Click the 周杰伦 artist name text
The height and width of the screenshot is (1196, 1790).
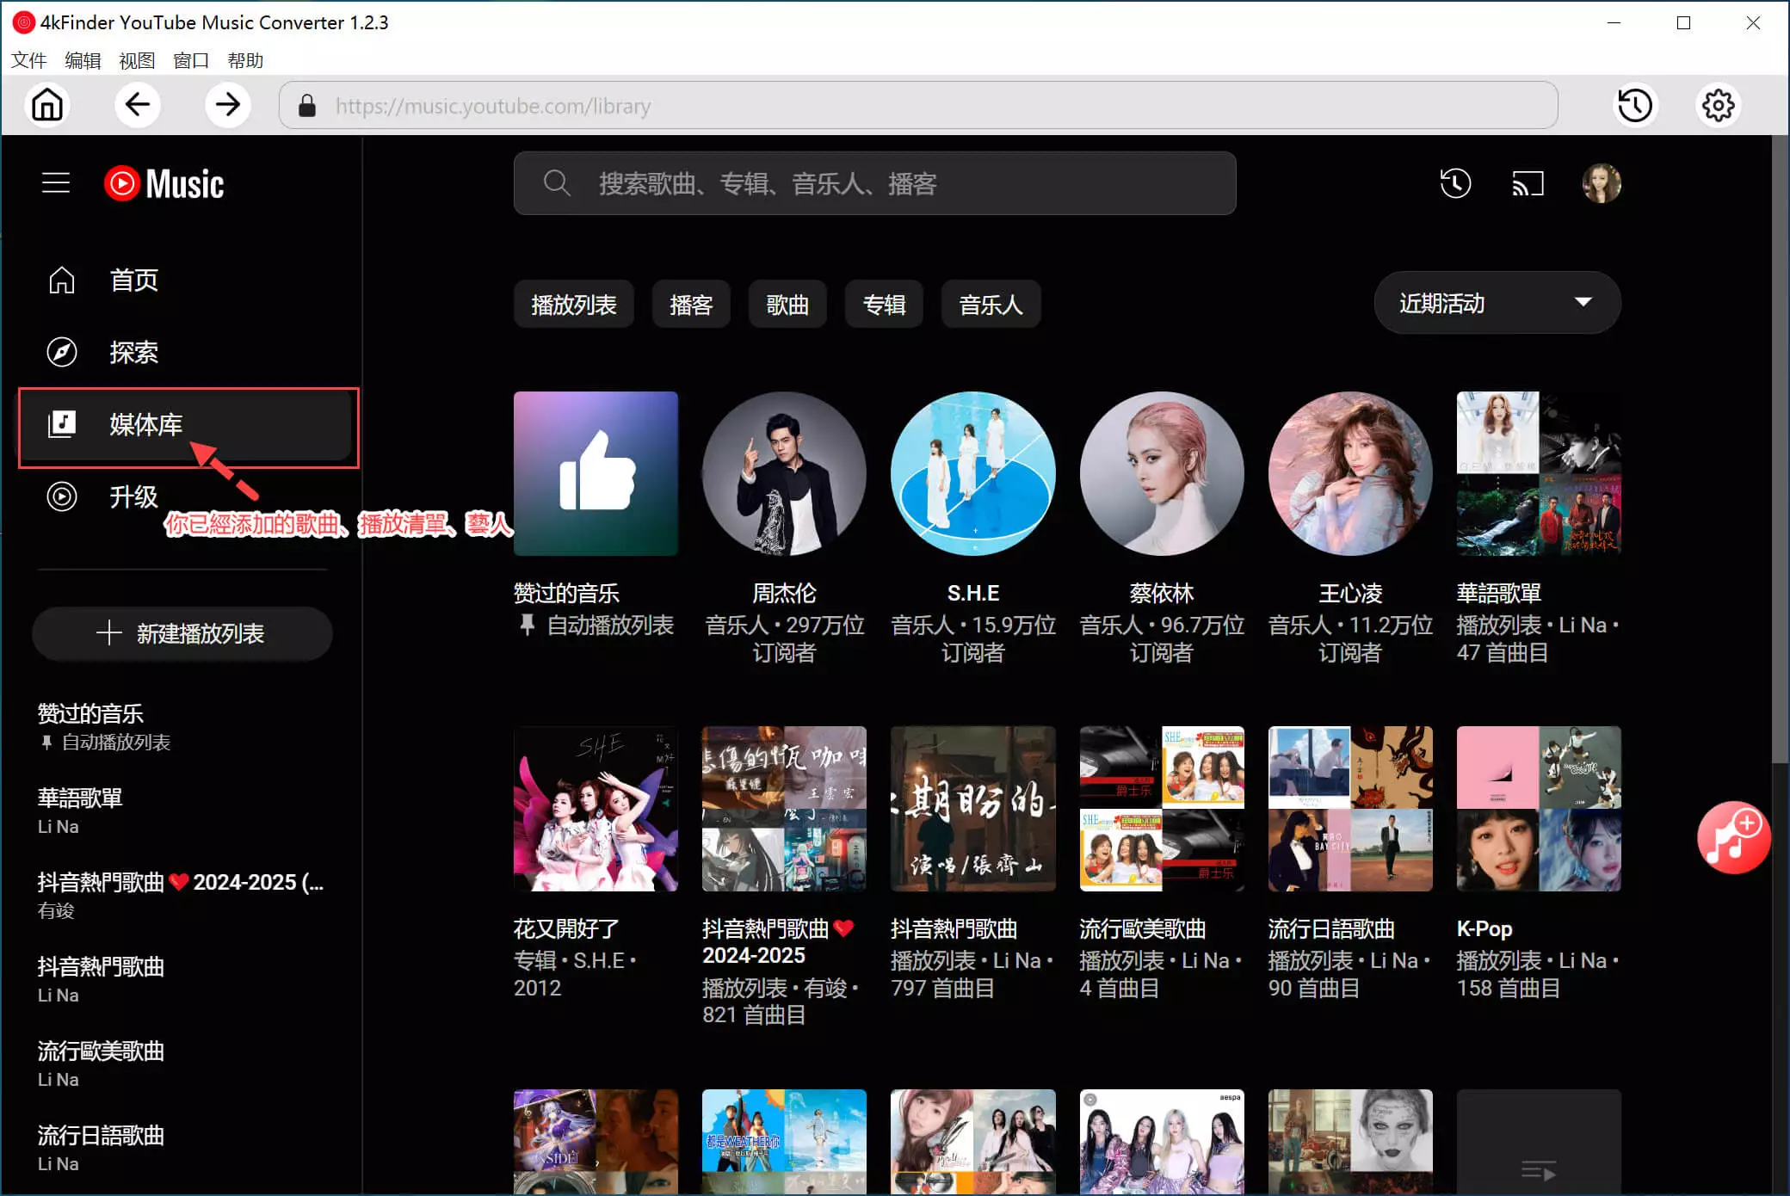pyautogui.click(x=784, y=593)
